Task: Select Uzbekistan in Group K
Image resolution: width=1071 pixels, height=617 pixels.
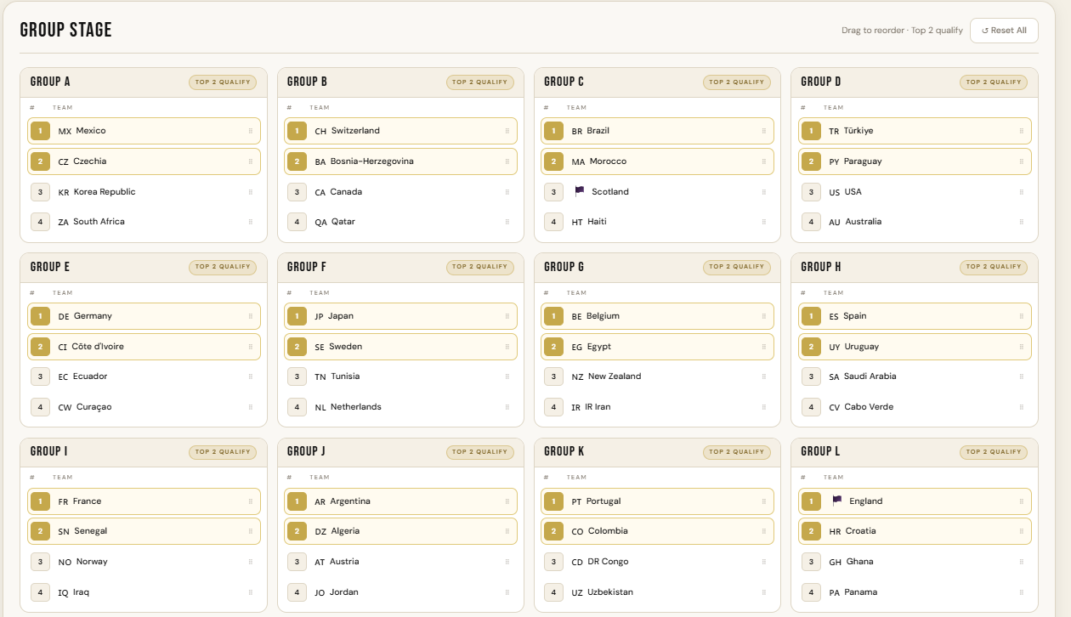Action: [x=657, y=592]
